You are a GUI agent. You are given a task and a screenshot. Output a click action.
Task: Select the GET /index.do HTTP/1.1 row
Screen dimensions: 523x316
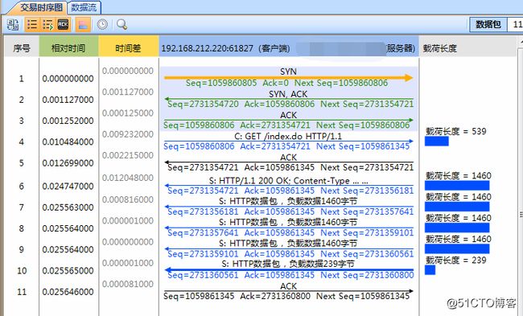(288, 142)
